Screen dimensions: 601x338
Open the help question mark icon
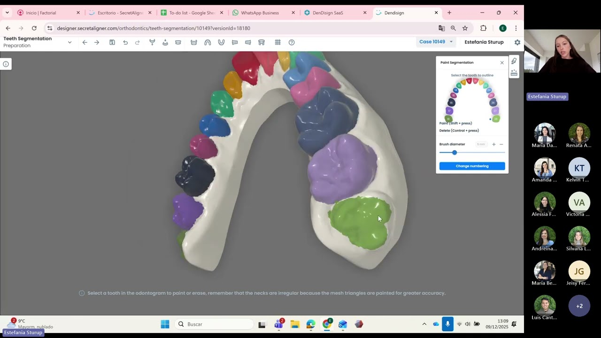pos(292,42)
